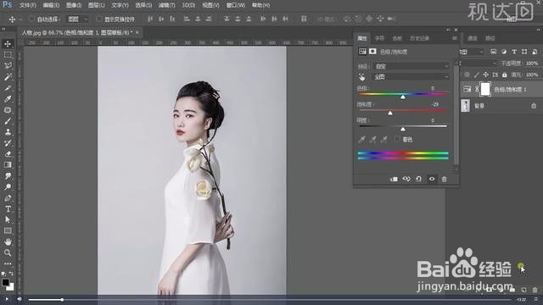
Task: Open the Image menu
Action: point(74,5)
